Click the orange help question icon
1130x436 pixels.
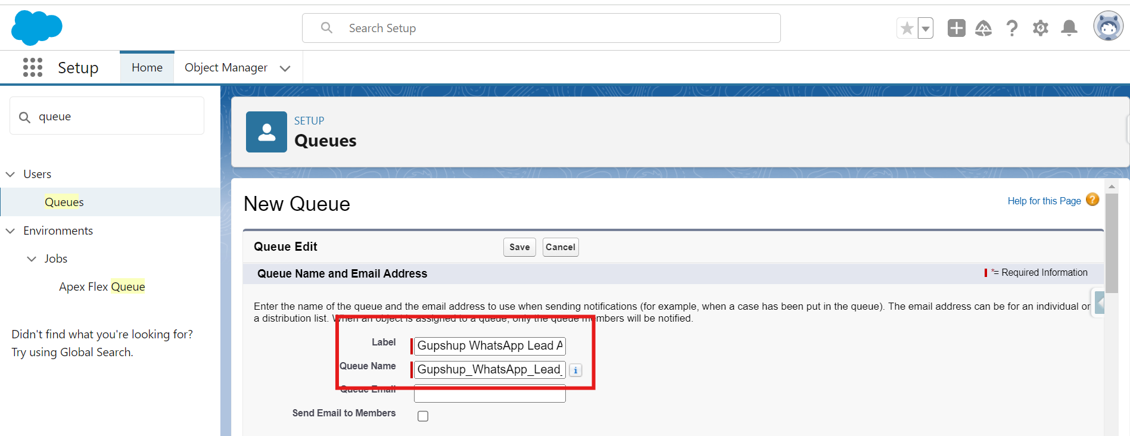(1092, 200)
